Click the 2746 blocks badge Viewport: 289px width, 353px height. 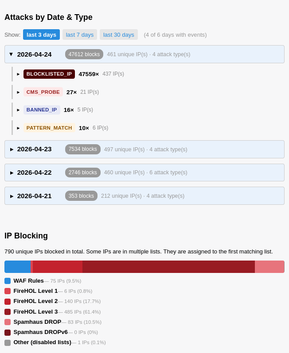tap(83, 173)
